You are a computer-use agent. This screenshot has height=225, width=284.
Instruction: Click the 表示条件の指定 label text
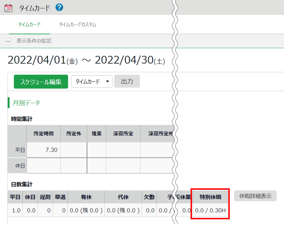point(34,41)
